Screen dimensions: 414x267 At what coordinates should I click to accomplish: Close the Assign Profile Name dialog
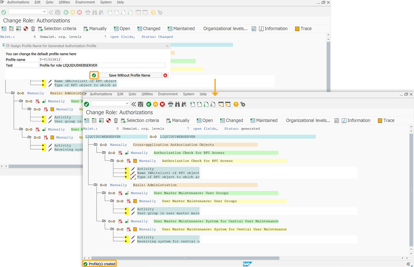(x=167, y=46)
